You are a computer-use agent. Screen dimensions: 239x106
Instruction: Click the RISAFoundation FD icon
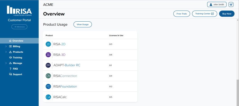pos(48,86)
